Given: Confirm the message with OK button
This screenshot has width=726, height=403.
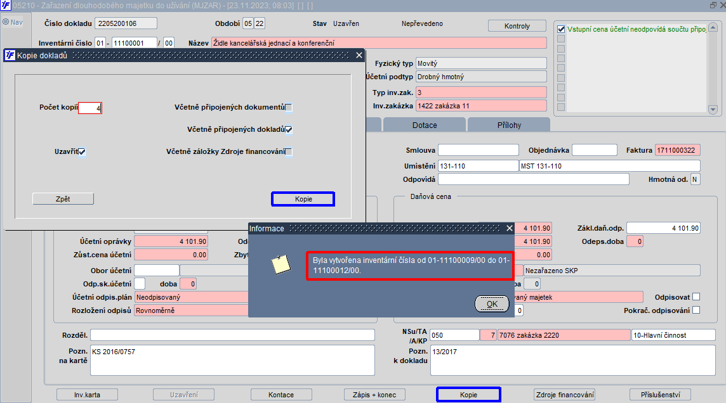Looking at the screenshot, I should coord(492,304).
